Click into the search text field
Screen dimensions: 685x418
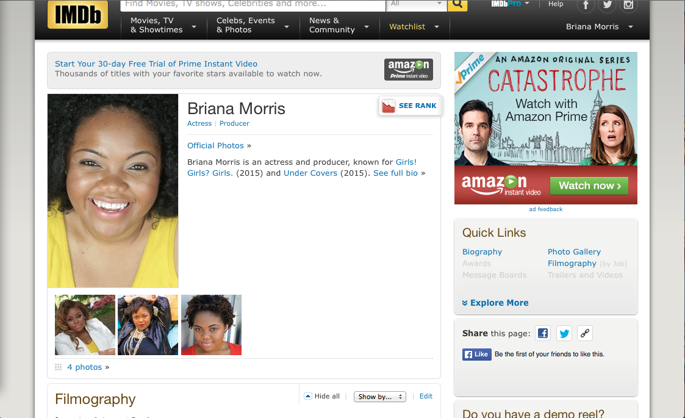pyautogui.click(x=253, y=4)
